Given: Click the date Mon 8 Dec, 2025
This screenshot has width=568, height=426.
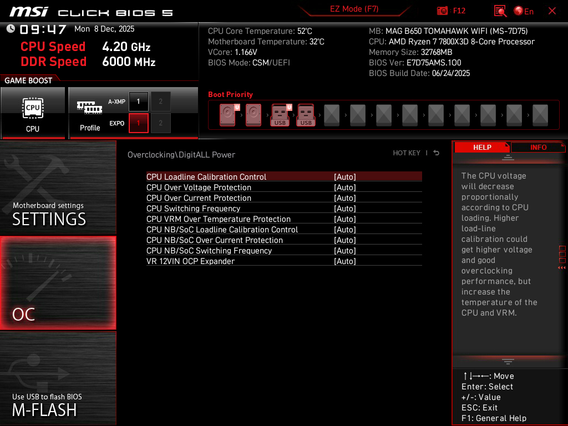Looking at the screenshot, I should click(x=104, y=29).
